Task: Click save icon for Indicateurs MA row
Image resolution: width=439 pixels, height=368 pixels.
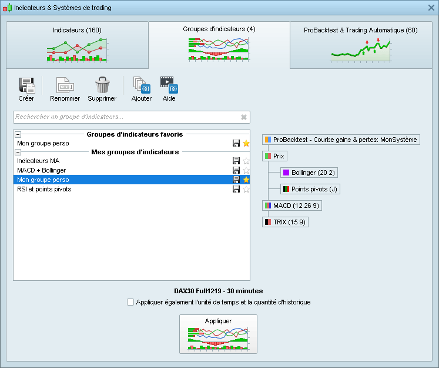Action: (x=236, y=161)
